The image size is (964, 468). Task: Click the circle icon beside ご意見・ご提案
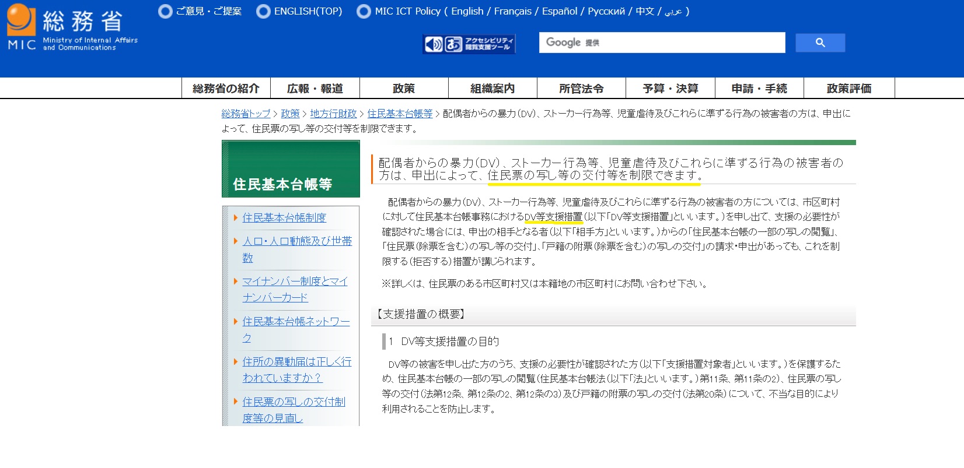click(165, 11)
